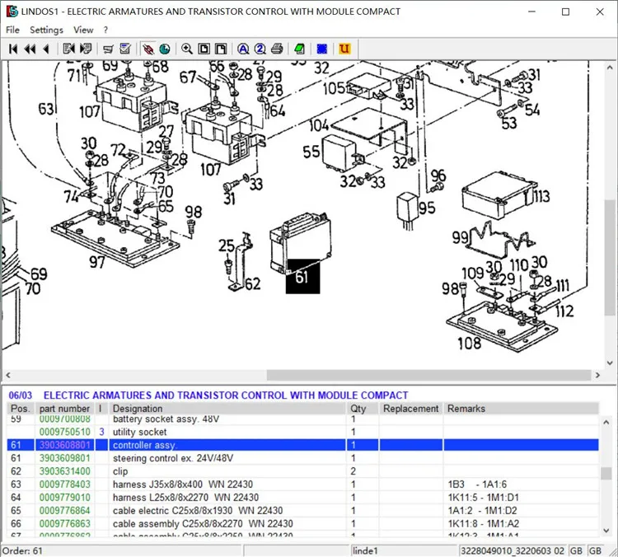Click highlighted callout 61 in diagram

302,277
